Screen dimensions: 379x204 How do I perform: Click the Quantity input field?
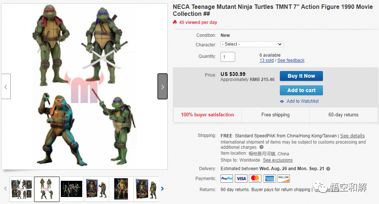coord(227,57)
